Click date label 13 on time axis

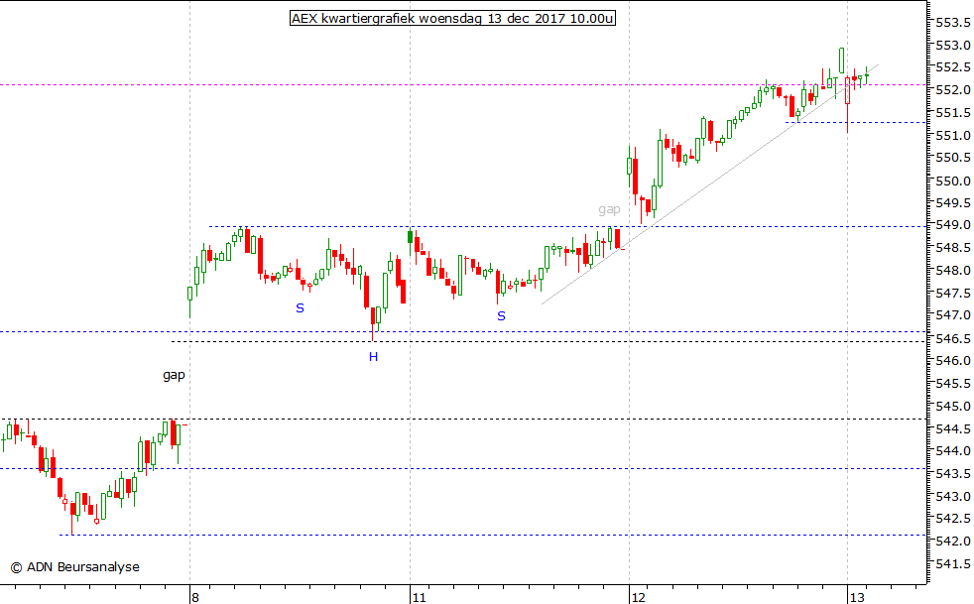point(857,597)
